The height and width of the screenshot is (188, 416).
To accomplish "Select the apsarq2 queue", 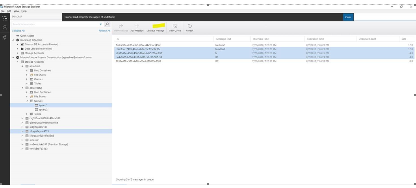I will 43,110.
